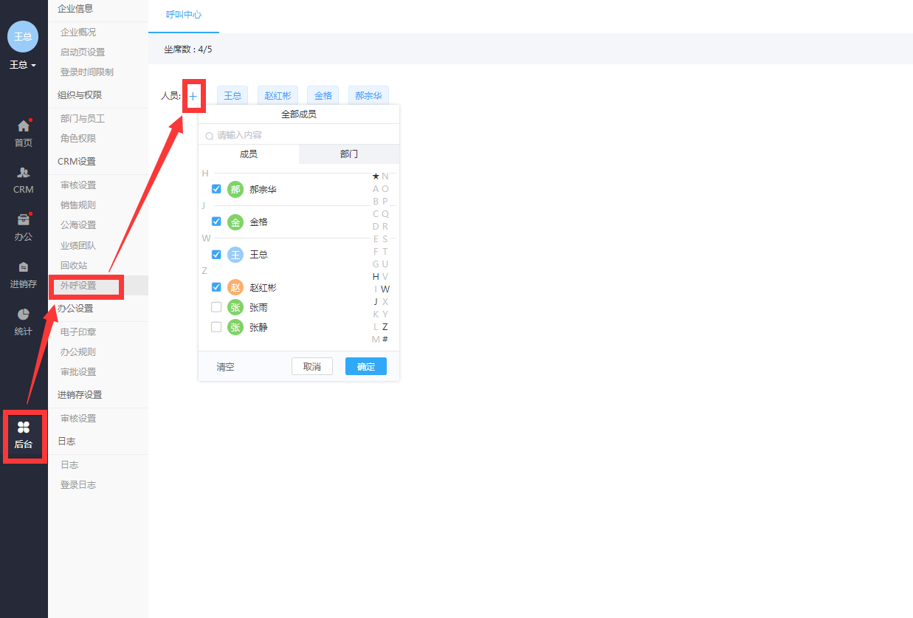This screenshot has width=913, height=618.
Task: Open 回收站 menu item
Action: pos(74,266)
